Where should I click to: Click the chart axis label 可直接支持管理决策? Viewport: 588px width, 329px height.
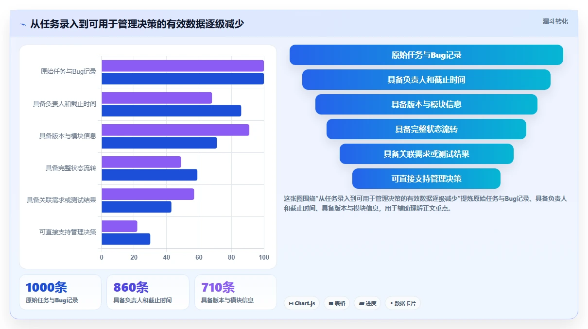68,232
